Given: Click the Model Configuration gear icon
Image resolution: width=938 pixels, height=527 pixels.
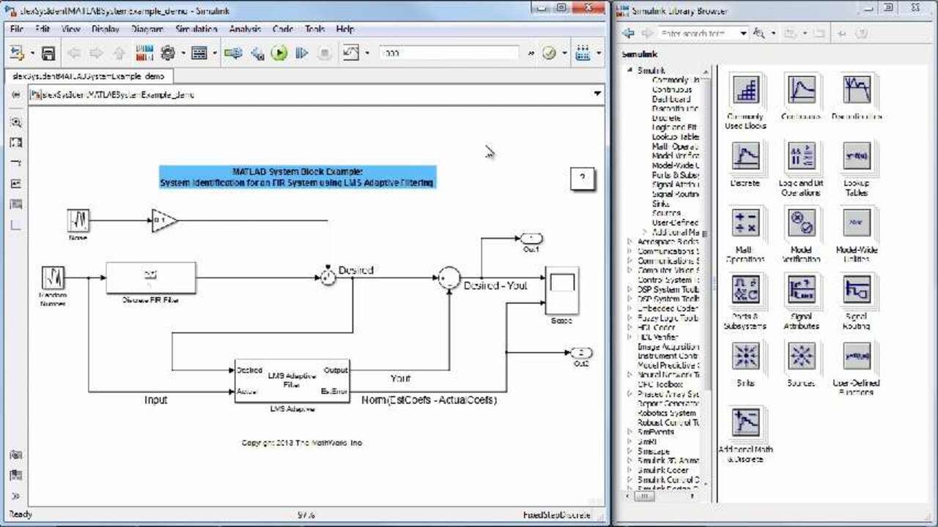Looking at the screenshot, I should point(168,53).
